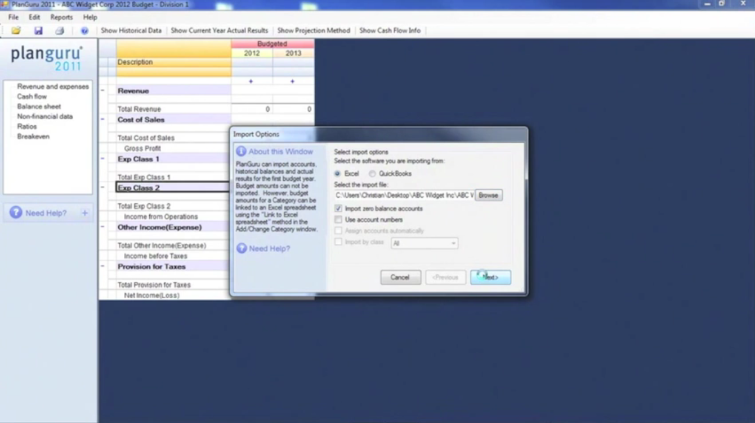Uncheck Import zero balance accounts
The height and width of the screenshot is (423, 755).
pyautogui.click(x=338, y=208)
